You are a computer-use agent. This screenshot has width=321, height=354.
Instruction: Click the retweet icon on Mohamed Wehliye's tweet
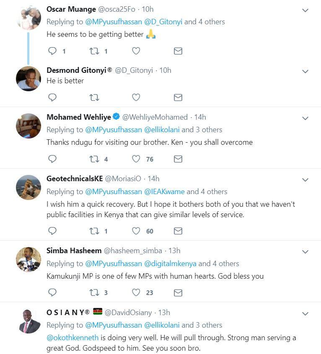94,159
